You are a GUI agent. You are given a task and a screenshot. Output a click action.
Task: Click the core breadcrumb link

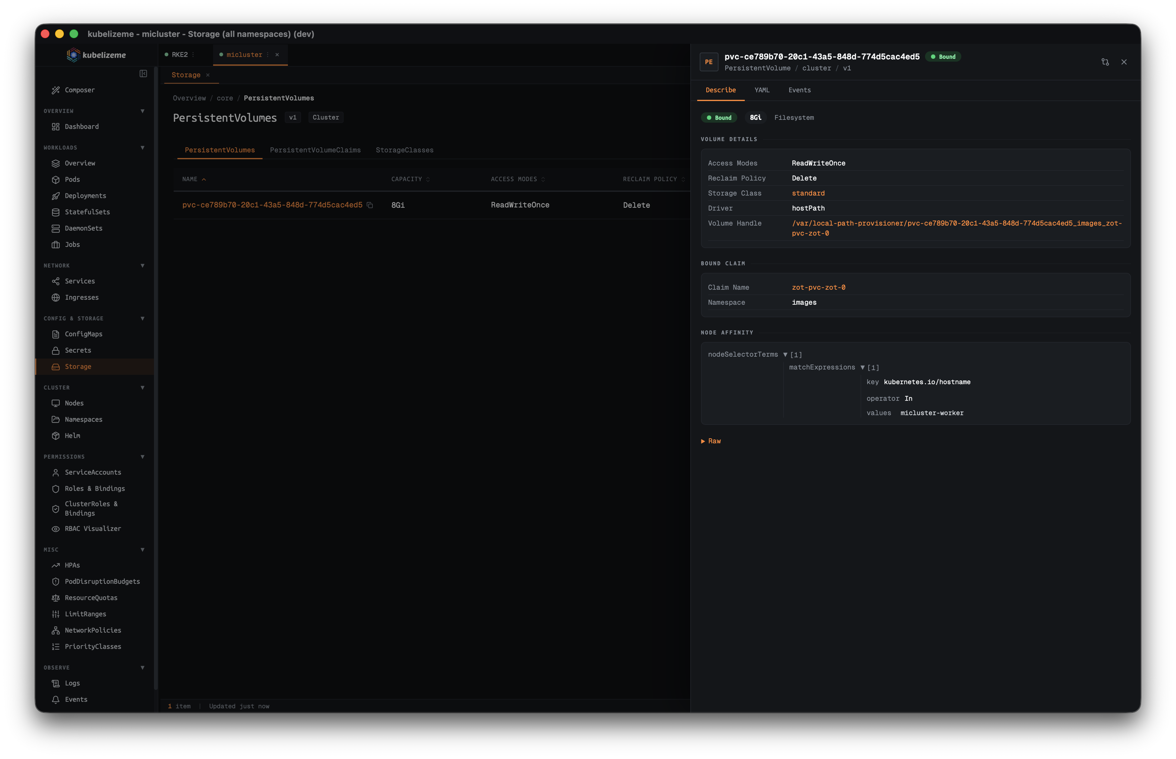coord(225,98)
